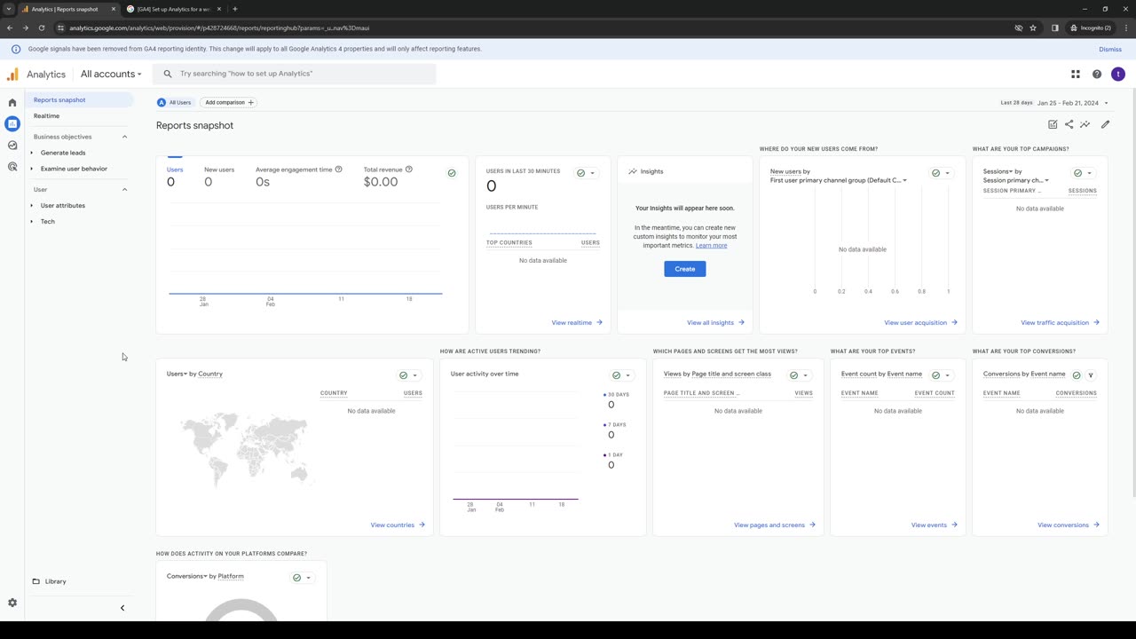Click data status check on Users overview card
This screenshot has height=639, width=1136.
point(452,173)
